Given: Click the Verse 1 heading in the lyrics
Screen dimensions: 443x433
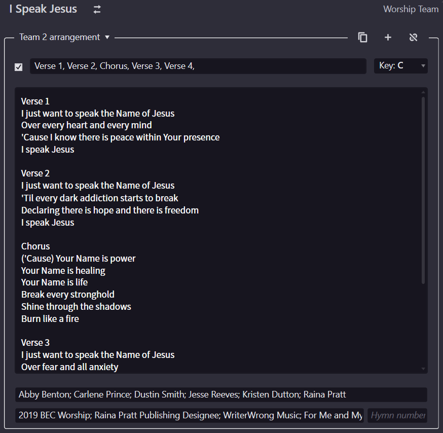Looking at the screenshot, I should [x=35, y=101].
